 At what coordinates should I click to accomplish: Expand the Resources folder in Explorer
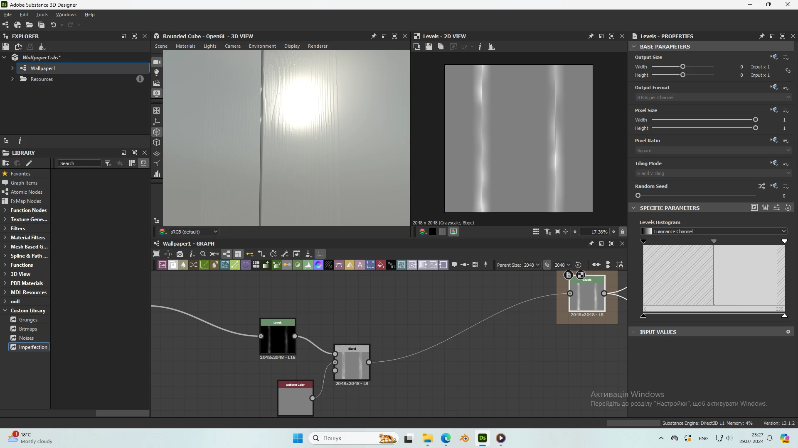(x=12, y=79)
